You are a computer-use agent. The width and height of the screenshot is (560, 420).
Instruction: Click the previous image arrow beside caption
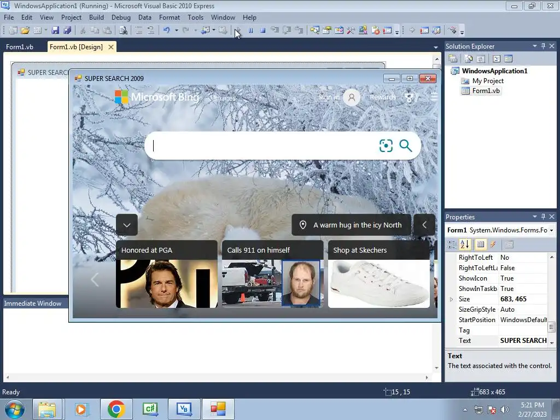(x=424, y=225)
